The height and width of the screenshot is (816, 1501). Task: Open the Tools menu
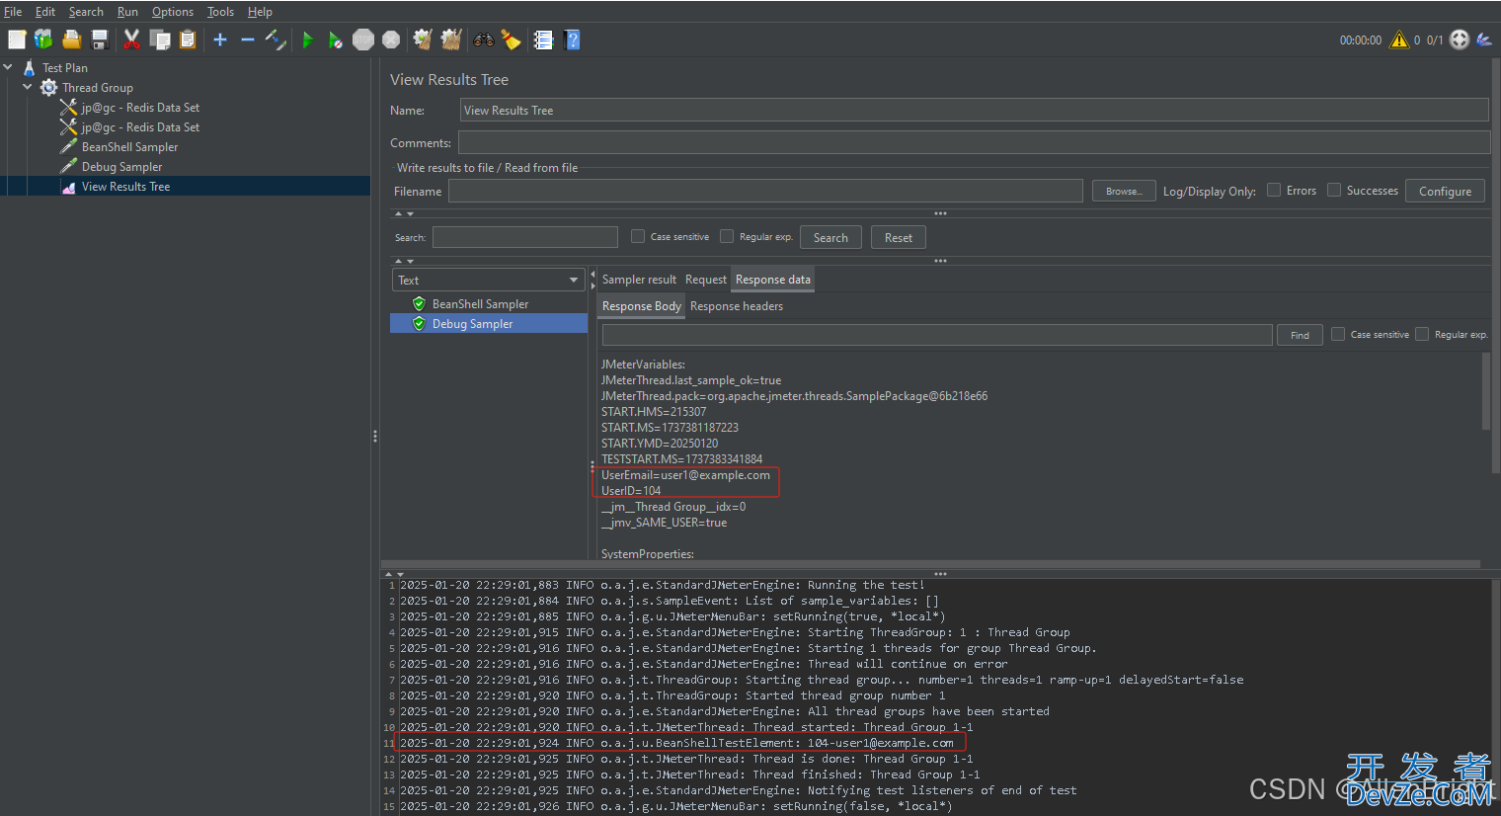click(x=220, y=12)
